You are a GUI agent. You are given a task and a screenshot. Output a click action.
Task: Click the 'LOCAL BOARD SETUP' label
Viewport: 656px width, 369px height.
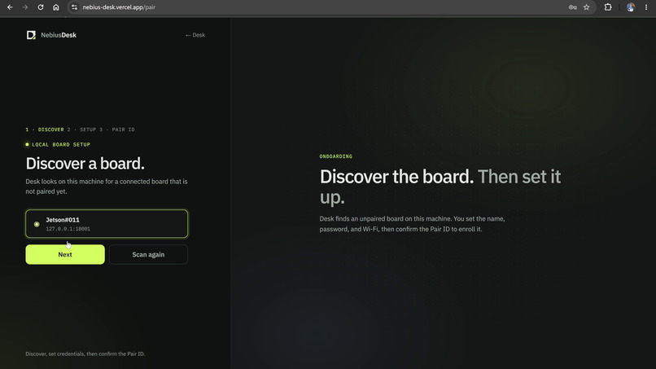61,144
